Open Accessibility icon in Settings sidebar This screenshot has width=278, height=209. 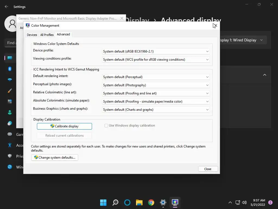coord(10,145)
